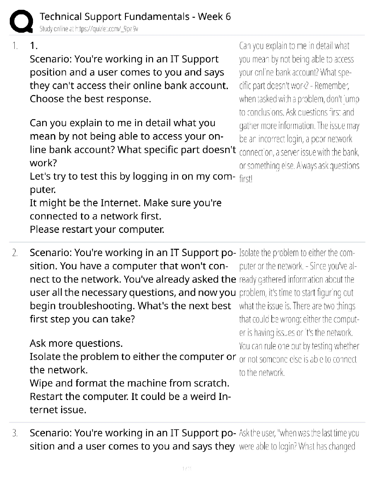The height and width of the screenshot is (484, 374).
Task: Click the Quizlet logo icon
Action: pyautogui.click(x=21, y=21)
